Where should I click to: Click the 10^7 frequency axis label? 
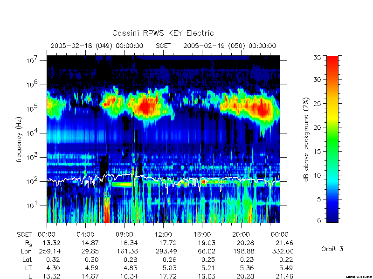click(32, 60)
